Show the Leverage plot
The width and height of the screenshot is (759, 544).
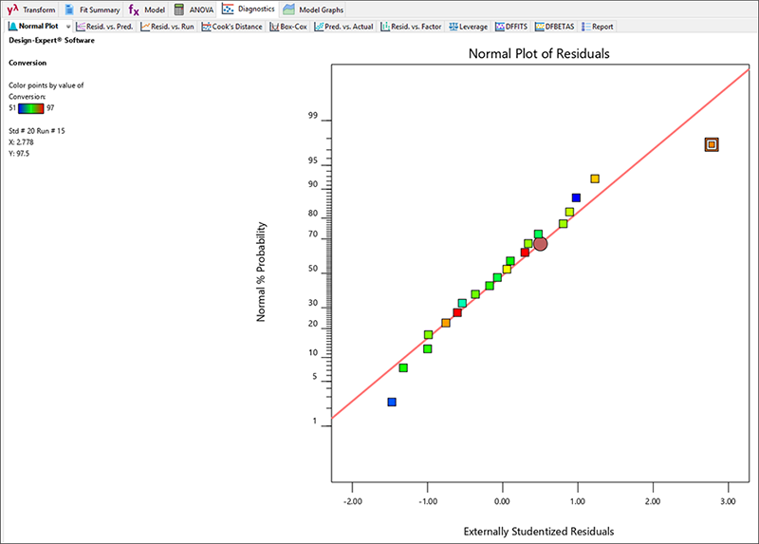(x=467, y=27)
